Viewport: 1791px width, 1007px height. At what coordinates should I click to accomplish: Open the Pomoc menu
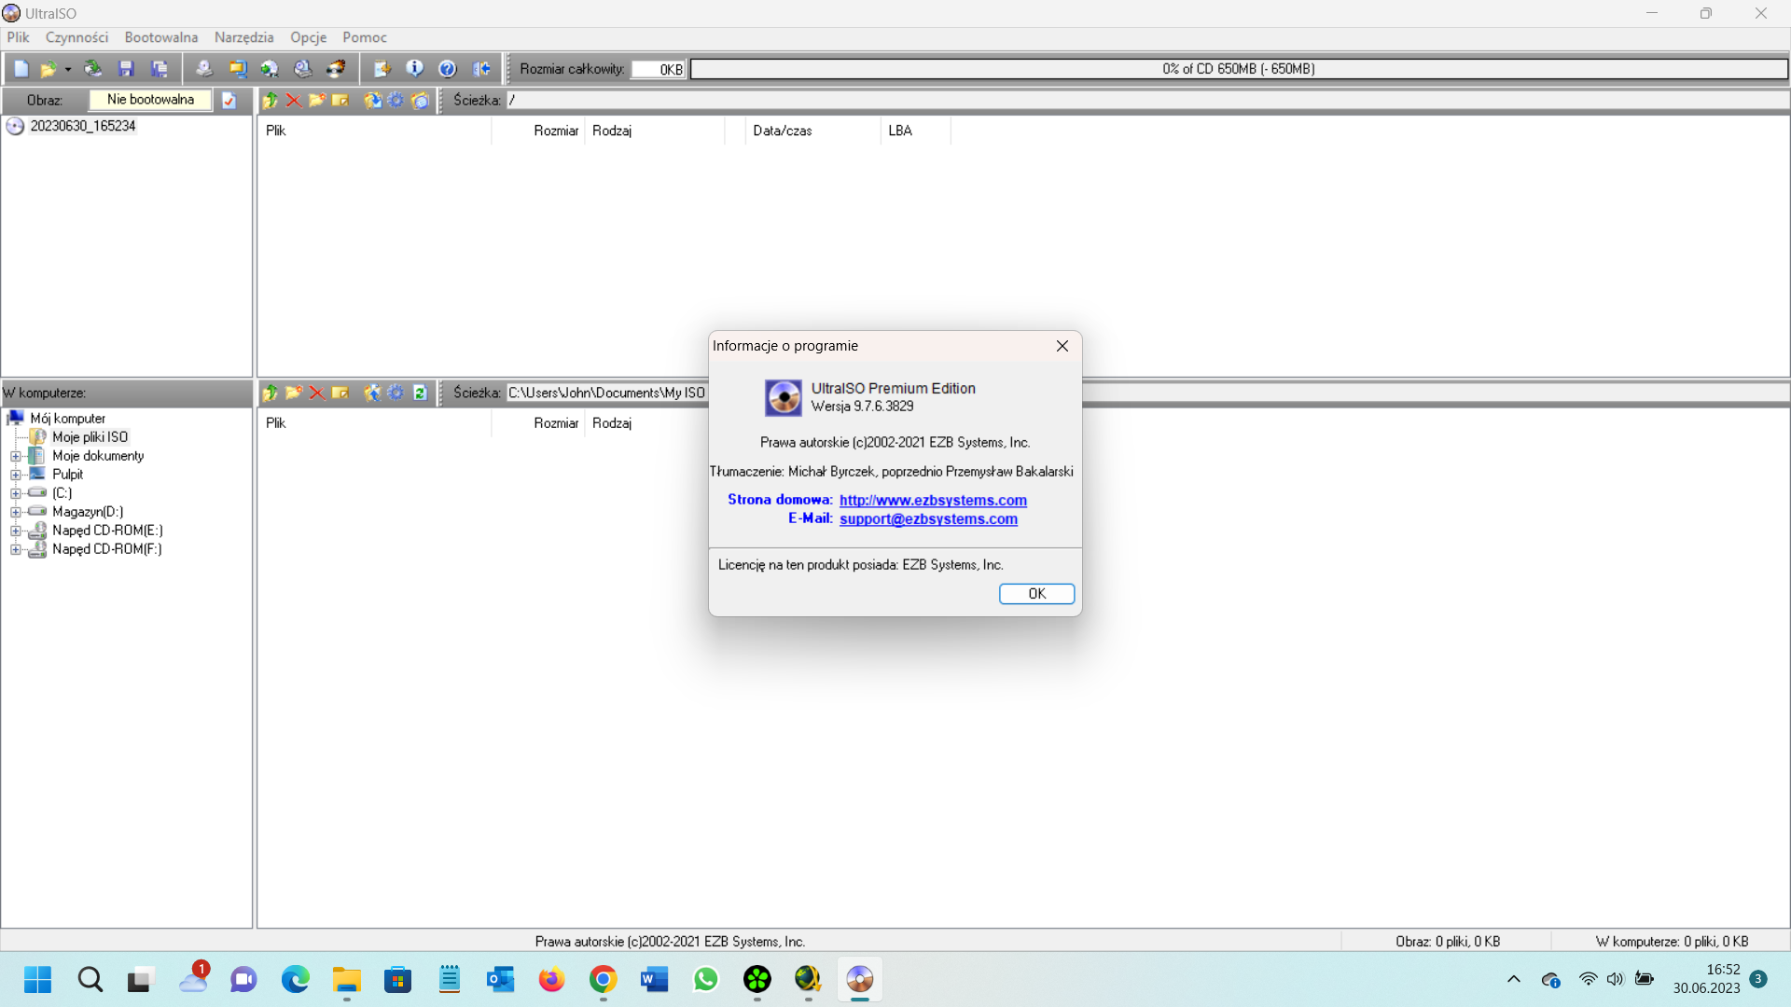click(x=365, y=37)
